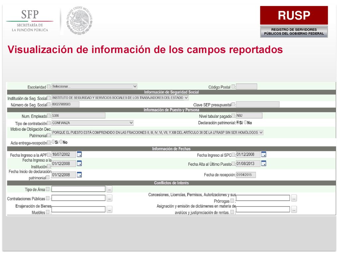340x255 pixels.
Task: Click the Código Postal input field
Action: 247,87
